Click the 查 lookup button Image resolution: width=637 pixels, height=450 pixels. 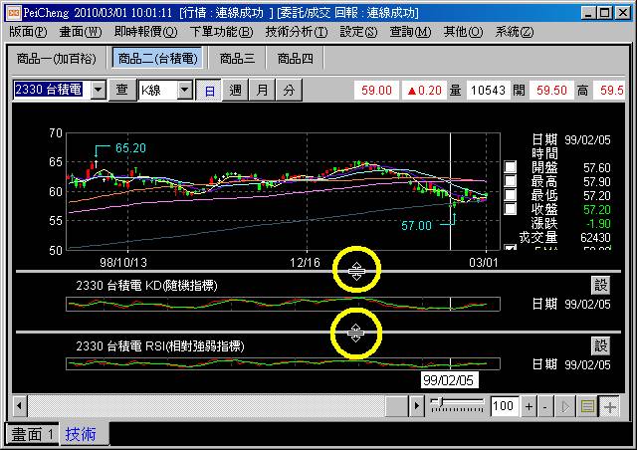click(x=122, y=90)
